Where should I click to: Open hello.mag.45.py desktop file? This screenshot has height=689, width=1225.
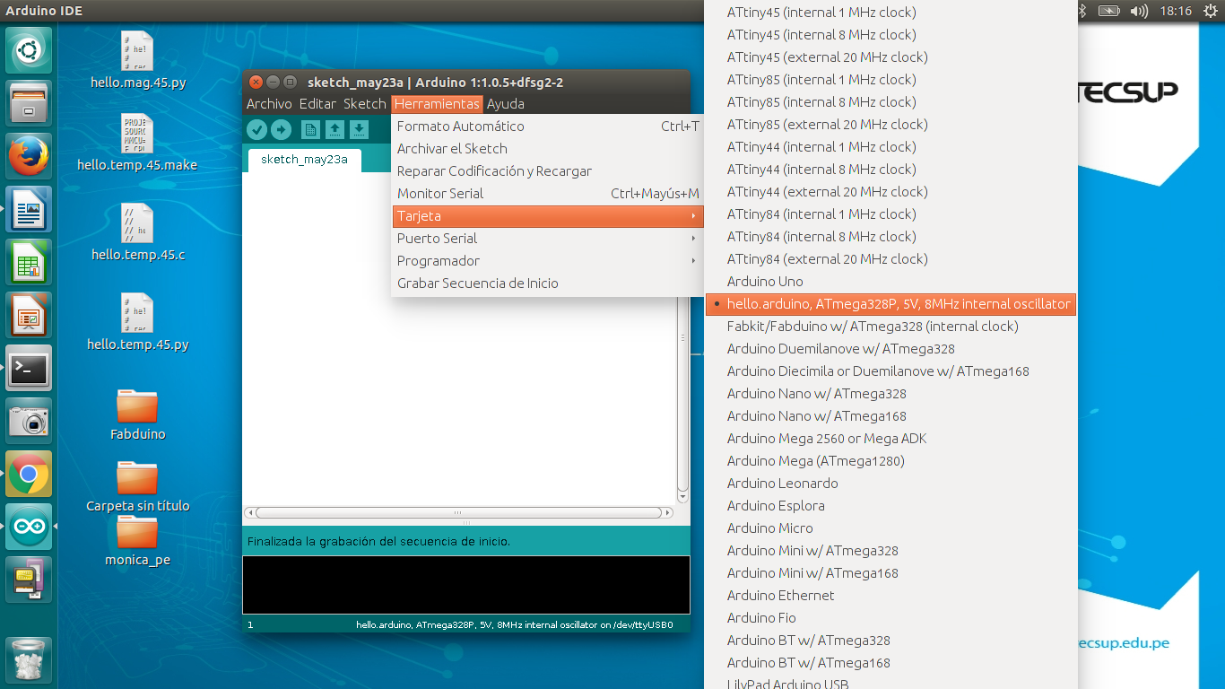tap(138, 61)
